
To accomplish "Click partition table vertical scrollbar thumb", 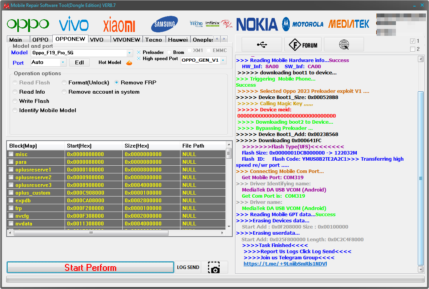I will tap(229, 153).
